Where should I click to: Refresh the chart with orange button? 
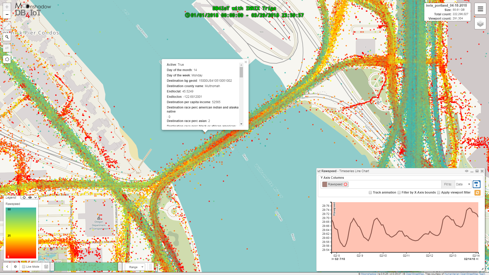478,193
